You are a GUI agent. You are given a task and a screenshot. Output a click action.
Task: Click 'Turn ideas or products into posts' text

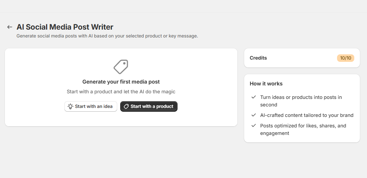[x=301, y=101]
